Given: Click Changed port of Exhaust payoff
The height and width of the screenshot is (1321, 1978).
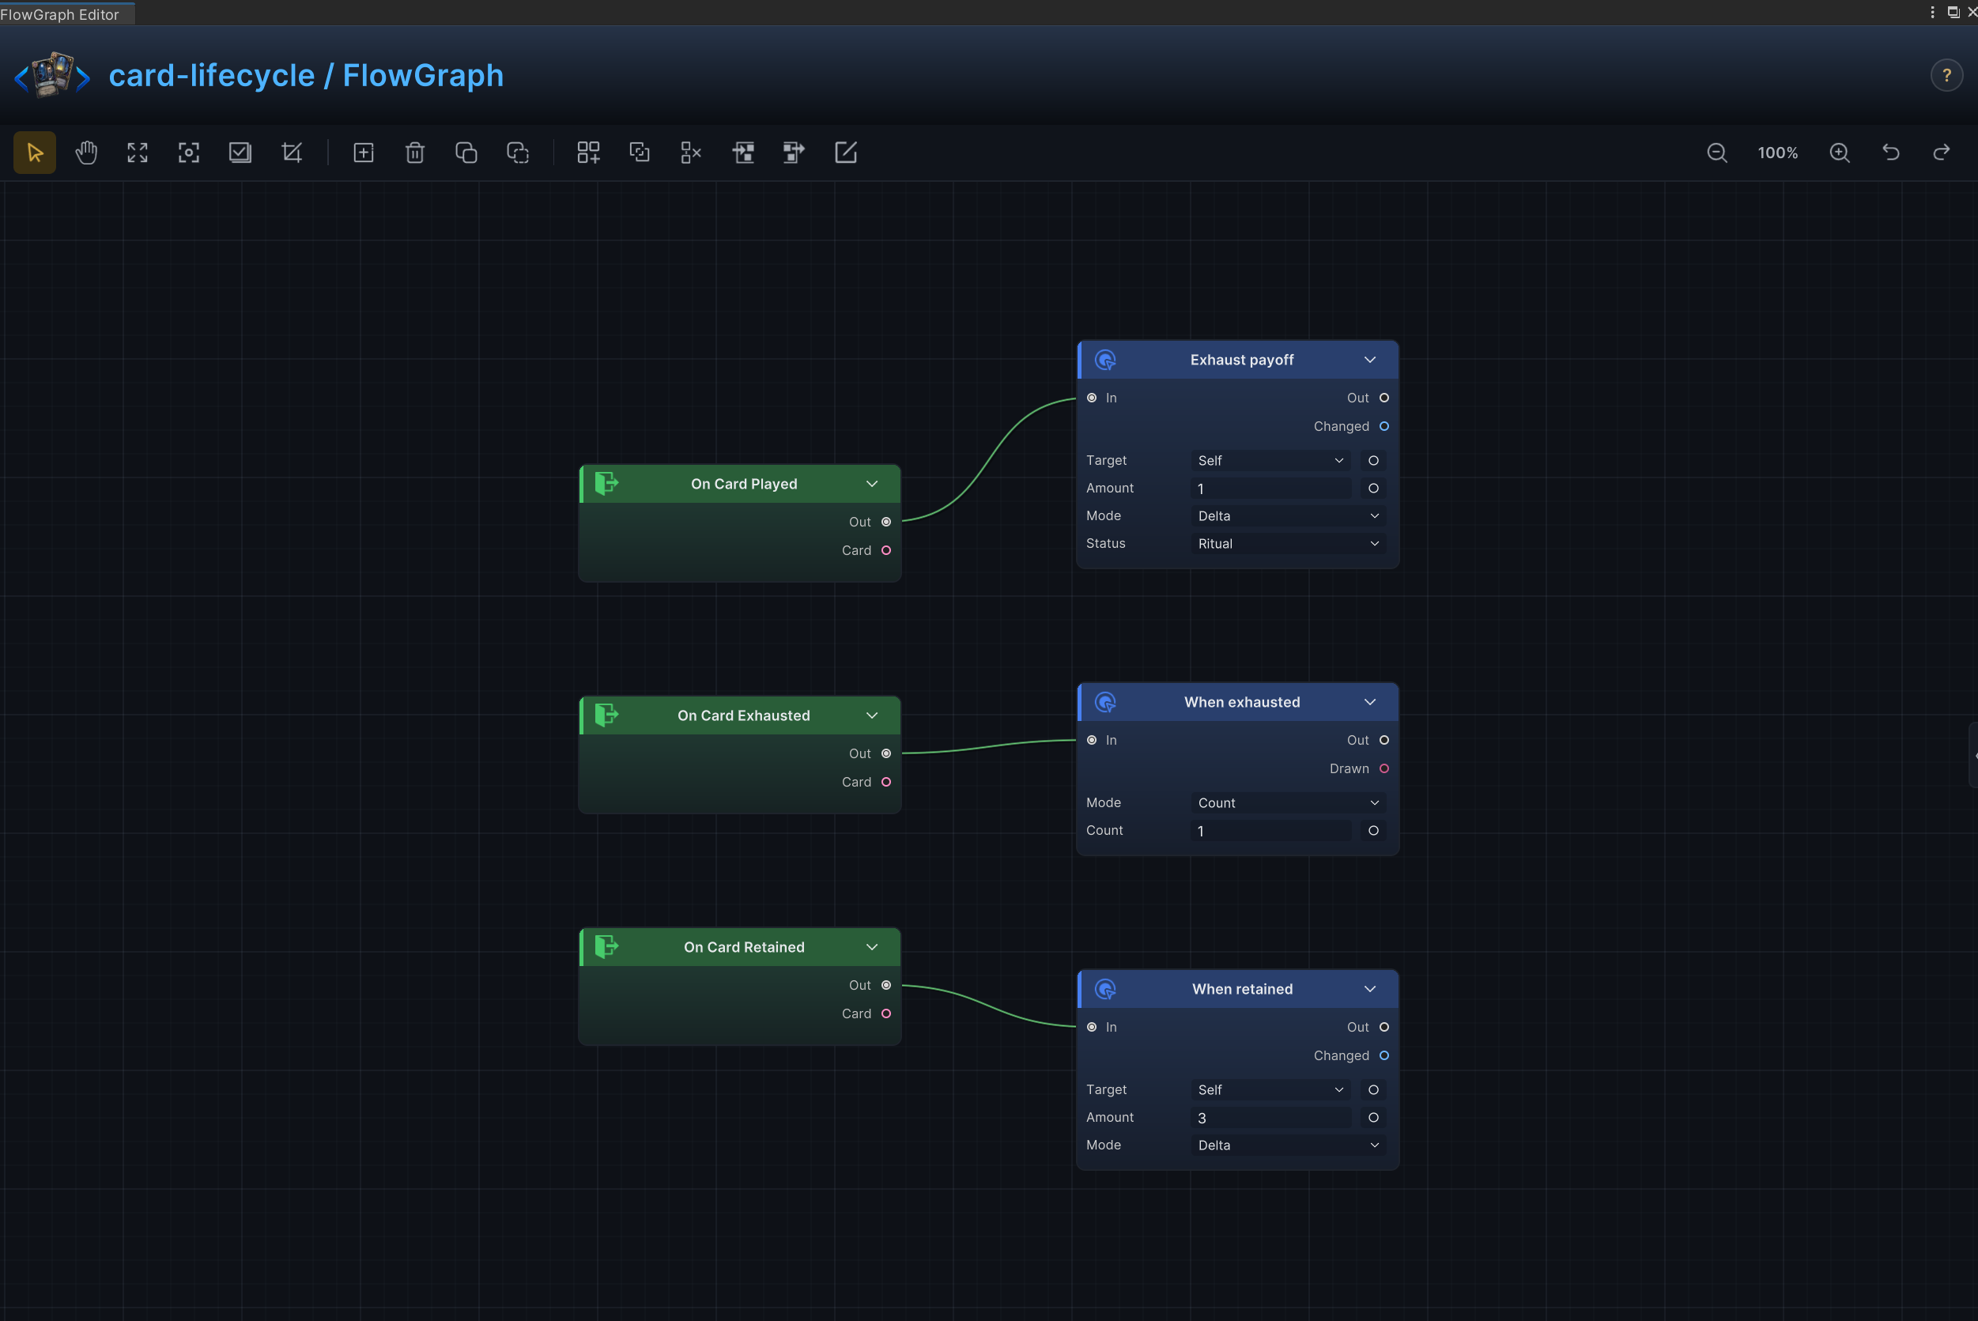Looking at the screenshot, I should click(1384, 426).
